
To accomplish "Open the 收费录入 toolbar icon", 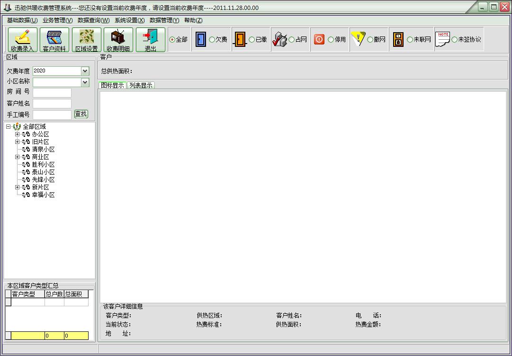I will pyautogui.click(x=23, y=39).
